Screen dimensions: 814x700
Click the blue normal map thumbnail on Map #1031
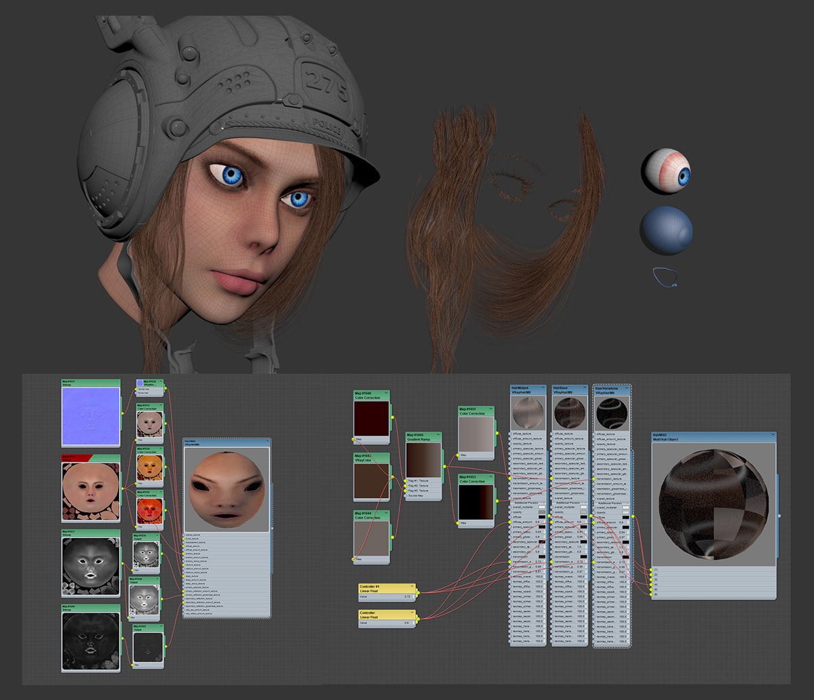tap(90, 417)
